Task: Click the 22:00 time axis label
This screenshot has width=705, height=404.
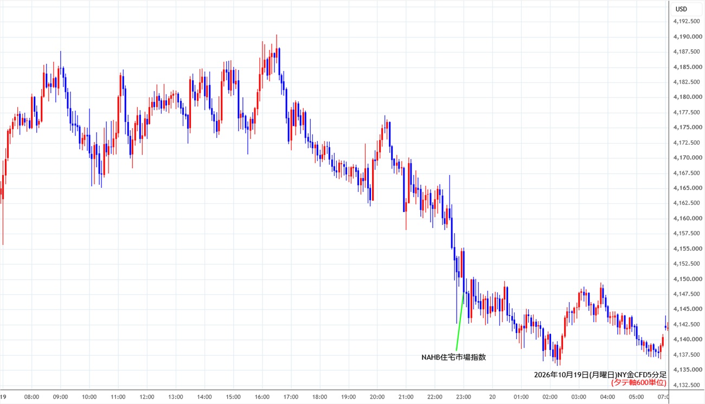Action: tap(434, 397)
